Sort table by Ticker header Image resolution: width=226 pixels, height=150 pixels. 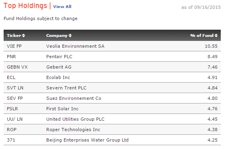[x=14, y=36]
